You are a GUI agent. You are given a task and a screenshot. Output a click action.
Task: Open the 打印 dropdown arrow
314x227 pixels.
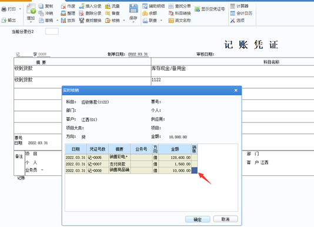pyautogui.click(x=20, y=9)
